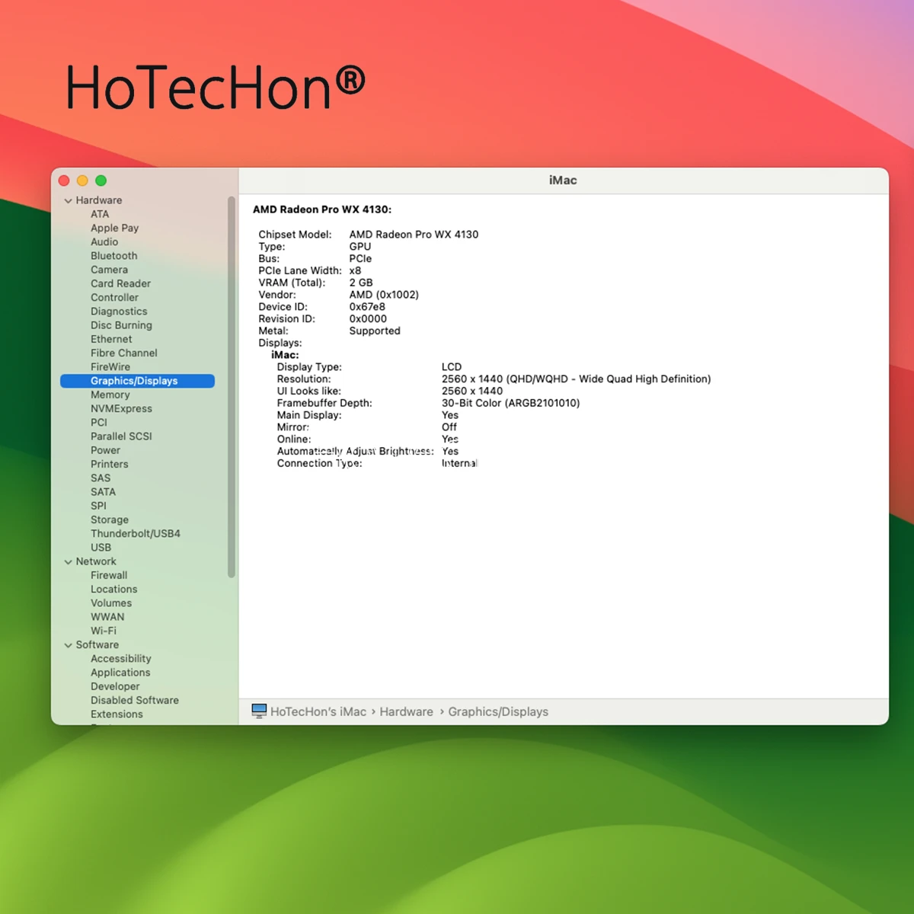Select Power in the sidebar
Image resolution: width=914 pixels, height=914 pixels.
click(x=105, y=450)
